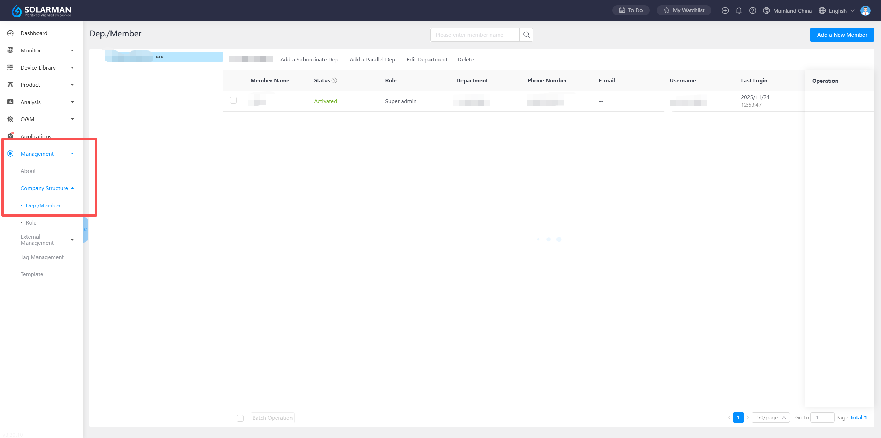
Task: Click the SOLARMAN logo
Action: (41, 11)
